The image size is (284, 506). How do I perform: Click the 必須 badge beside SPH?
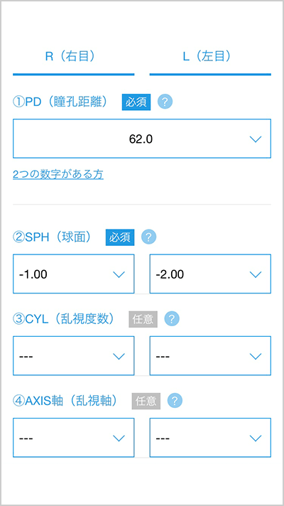pyautogui.click(x=120, y=238)
